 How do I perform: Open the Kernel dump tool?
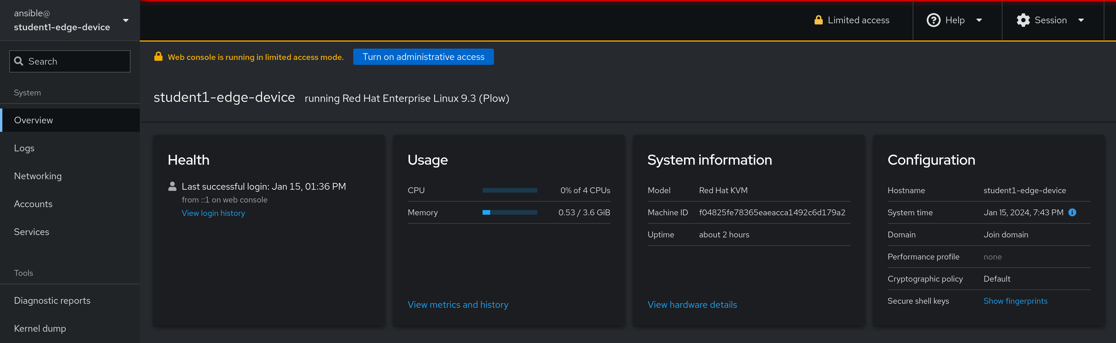click(x=70, y=328)
